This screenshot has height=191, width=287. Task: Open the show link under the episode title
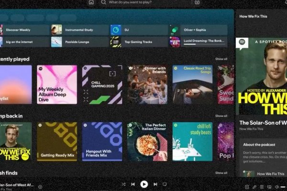coord(251,129)
